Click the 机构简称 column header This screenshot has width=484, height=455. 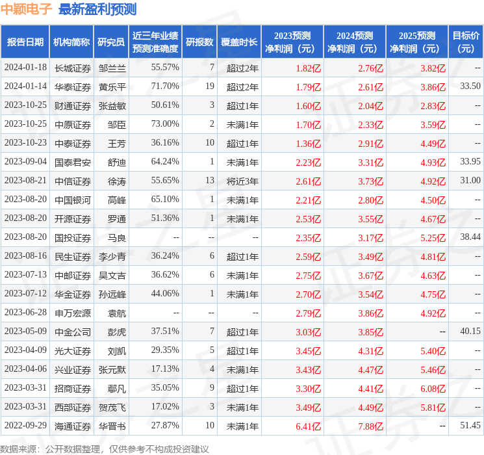(x=71, y=42)
